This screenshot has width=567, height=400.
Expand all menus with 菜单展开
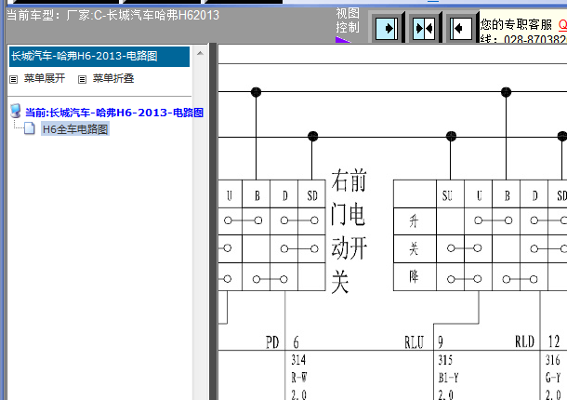click(44, 78)
